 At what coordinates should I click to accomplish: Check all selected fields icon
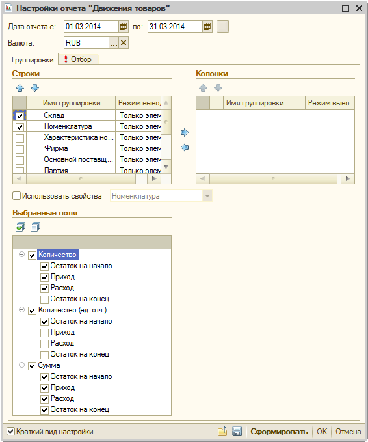coord(20,227)
